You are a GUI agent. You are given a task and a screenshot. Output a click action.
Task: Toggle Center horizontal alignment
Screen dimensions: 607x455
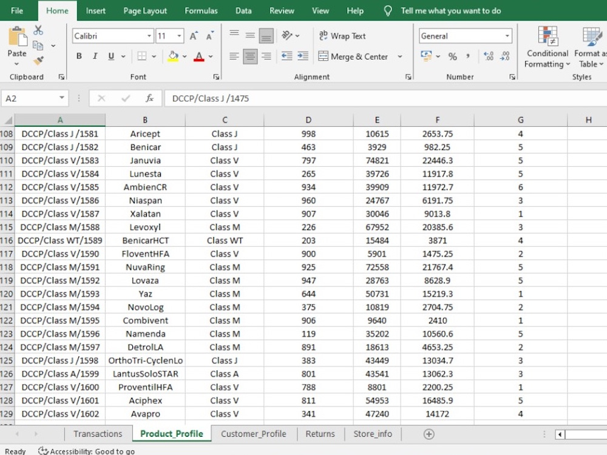tap(250, 56)
